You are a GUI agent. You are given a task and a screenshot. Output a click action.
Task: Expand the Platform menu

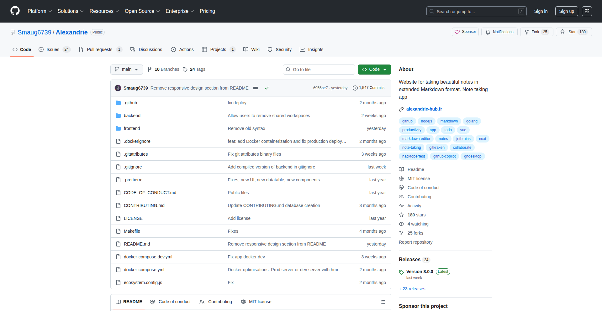(x=40, y=11)
